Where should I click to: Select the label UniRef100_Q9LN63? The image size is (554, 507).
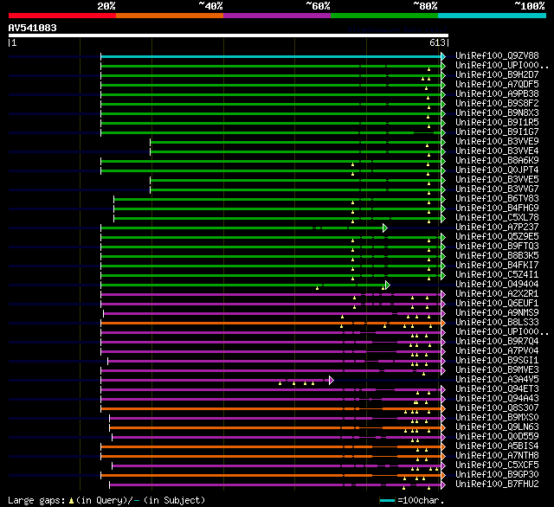tap(497, 427)
